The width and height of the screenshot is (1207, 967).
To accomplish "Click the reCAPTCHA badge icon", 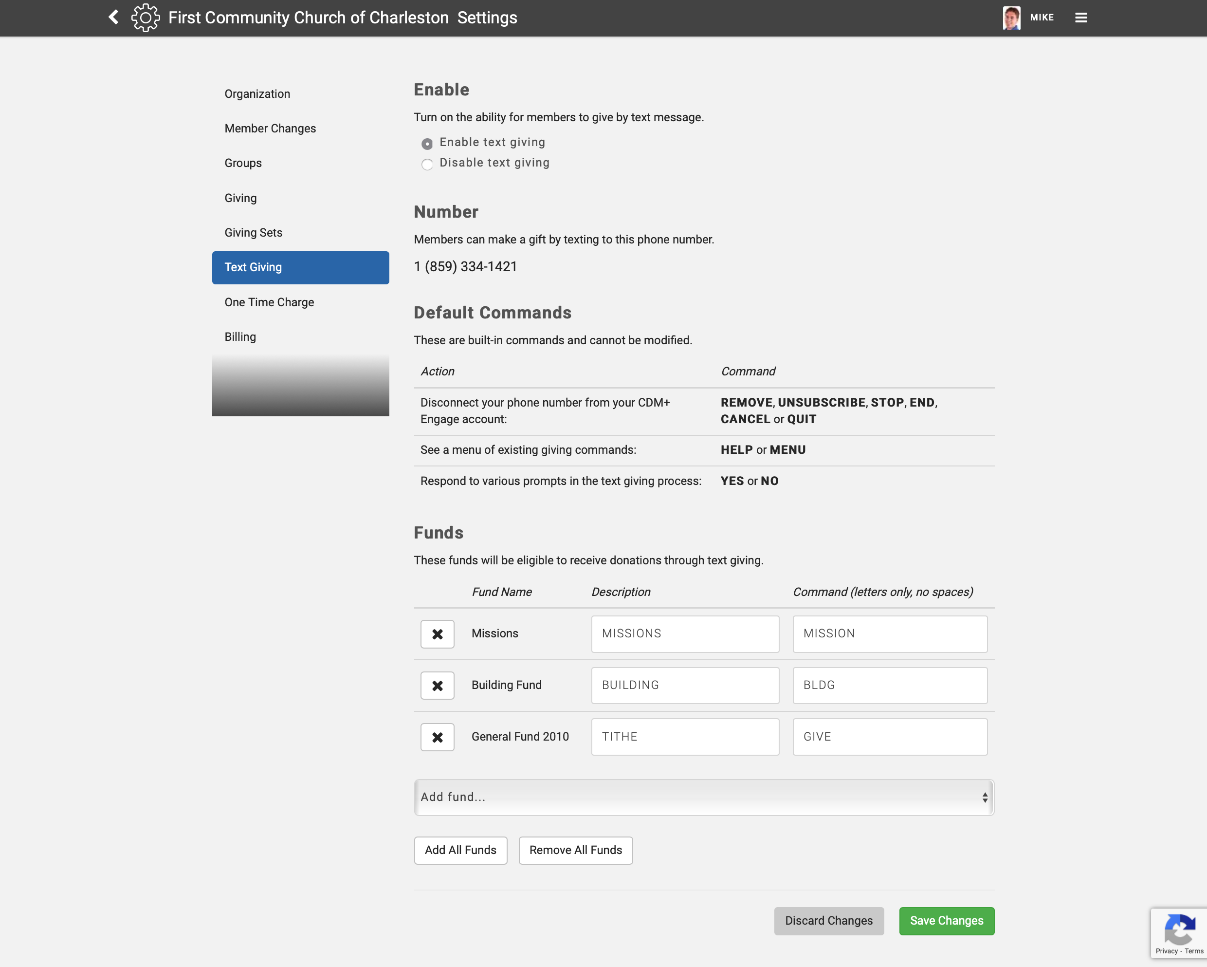I will coord(1179,931).
